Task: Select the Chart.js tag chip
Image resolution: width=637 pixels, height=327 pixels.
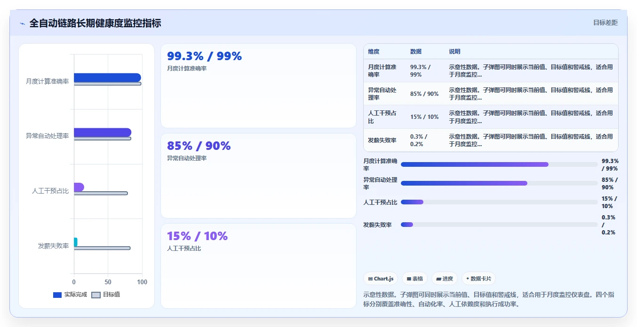Action: (x=381, y=279)
